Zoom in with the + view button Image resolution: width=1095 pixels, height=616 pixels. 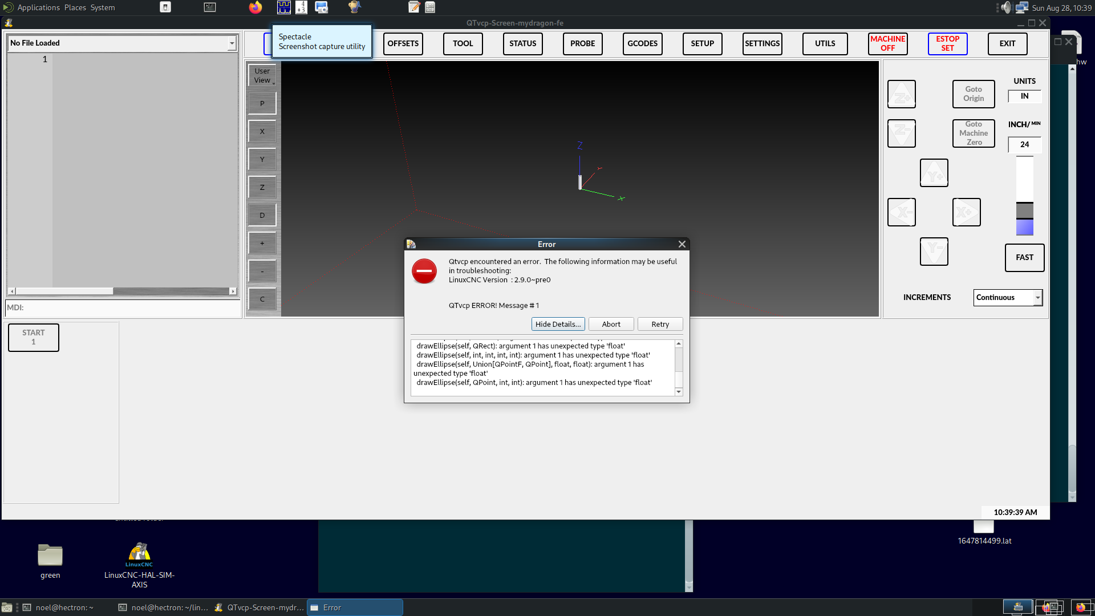262,244
